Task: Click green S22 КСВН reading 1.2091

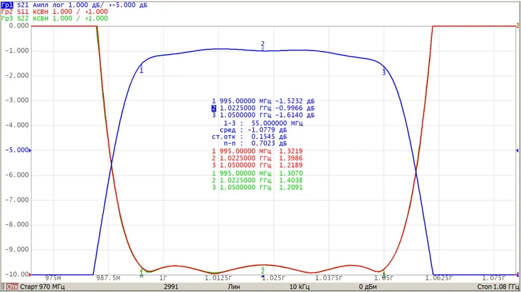Action: [291, 188]
